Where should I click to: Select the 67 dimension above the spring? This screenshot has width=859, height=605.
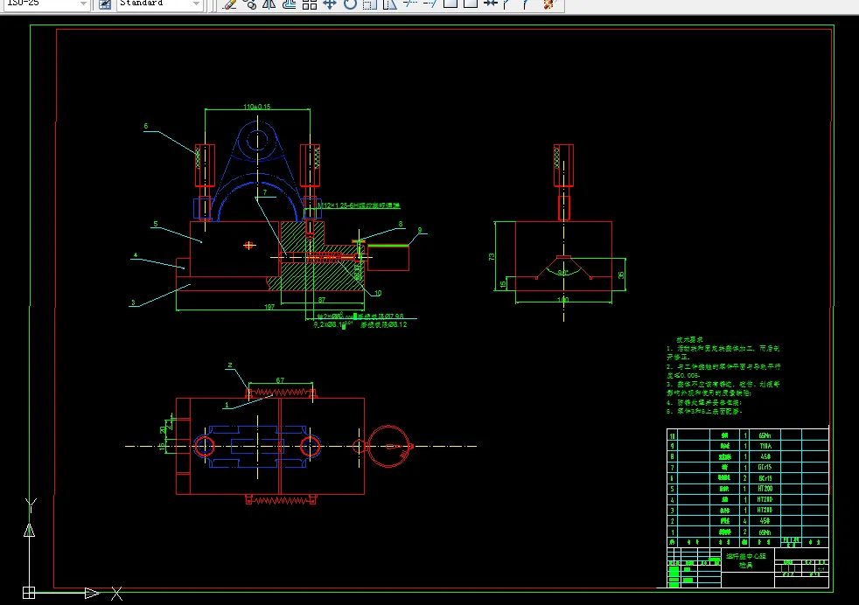point(280,380)
